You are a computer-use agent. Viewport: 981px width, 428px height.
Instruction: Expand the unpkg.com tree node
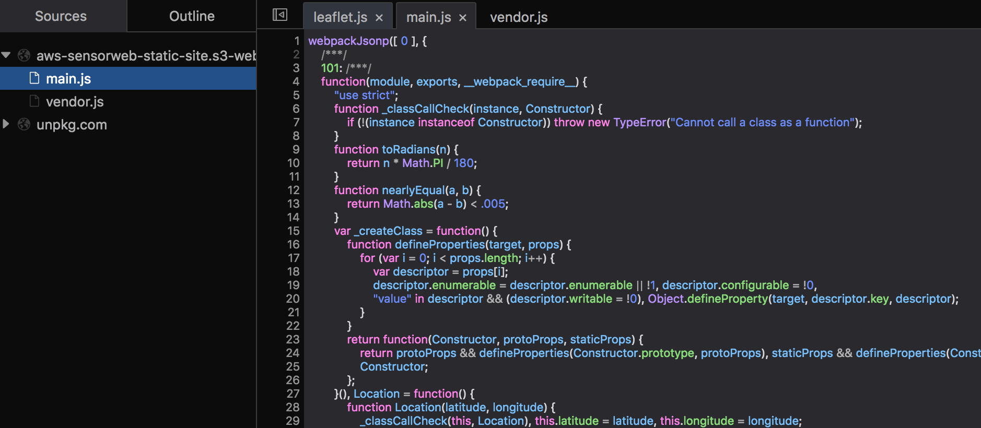(x=6, y=124)
